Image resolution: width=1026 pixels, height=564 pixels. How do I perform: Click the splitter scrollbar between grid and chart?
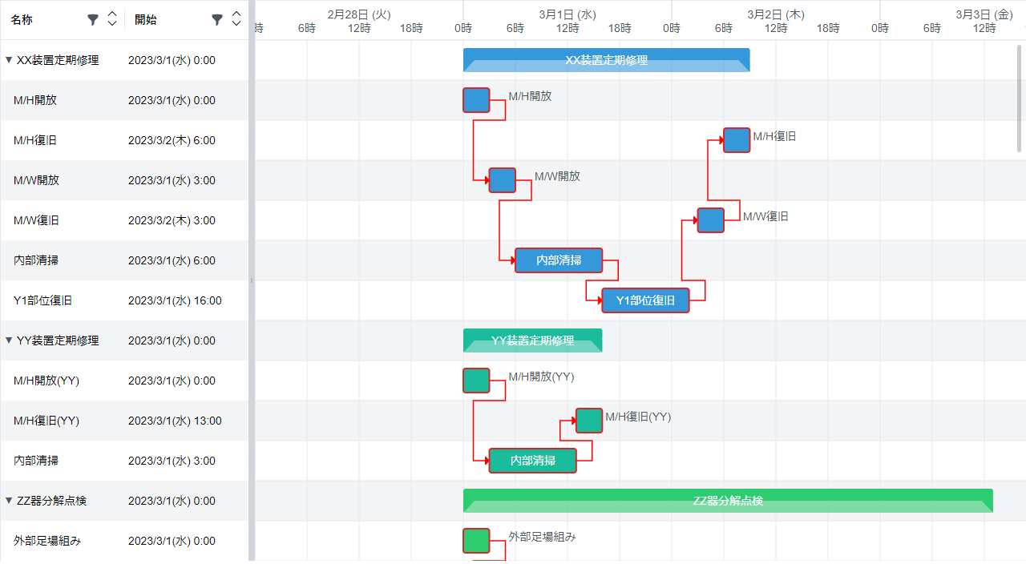[252, 280]
